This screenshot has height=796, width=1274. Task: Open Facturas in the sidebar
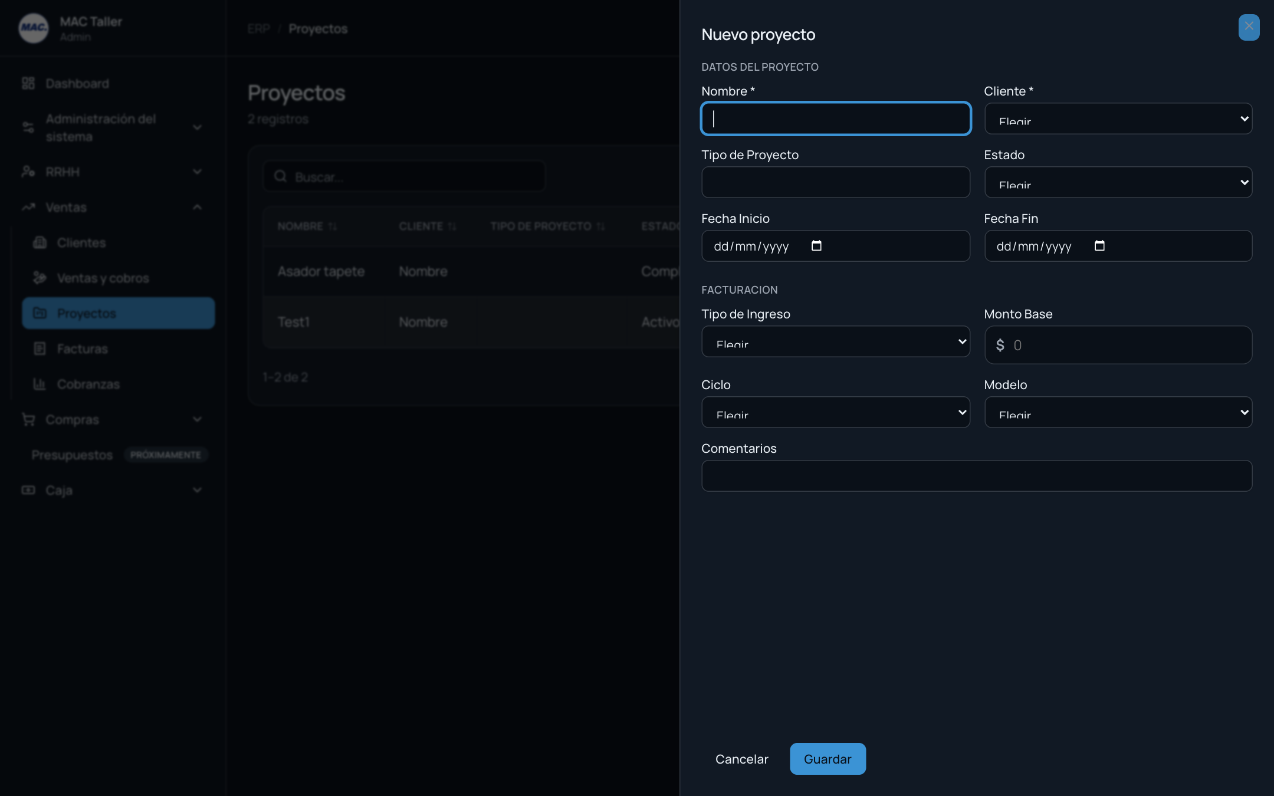(118, 348)
